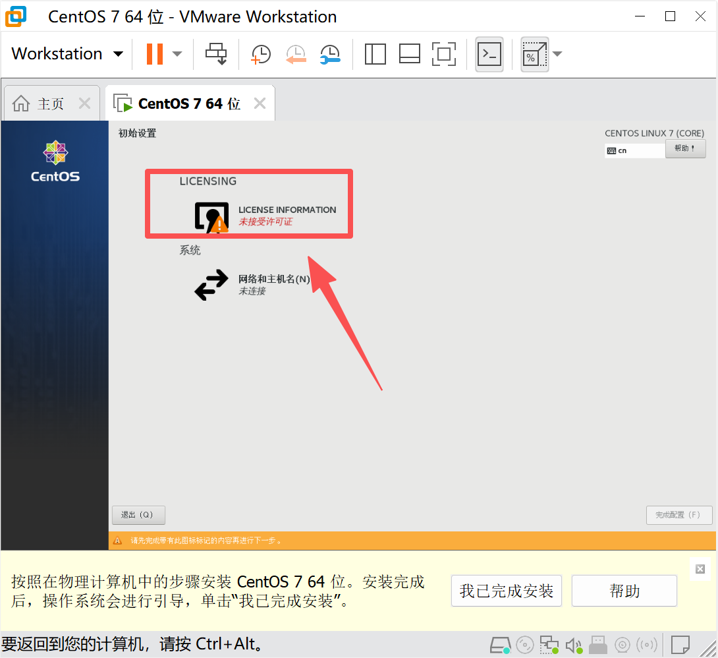Click the hard disk status icon
The height and width of the screenshot is (658, 718).
coord(501,645)
